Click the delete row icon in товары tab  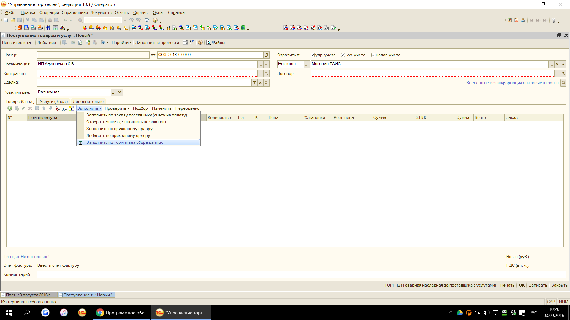30,109
